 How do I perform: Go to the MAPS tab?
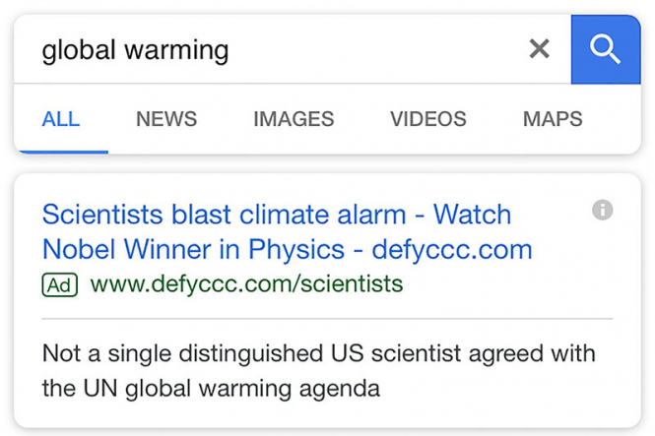tap(553, 120)
